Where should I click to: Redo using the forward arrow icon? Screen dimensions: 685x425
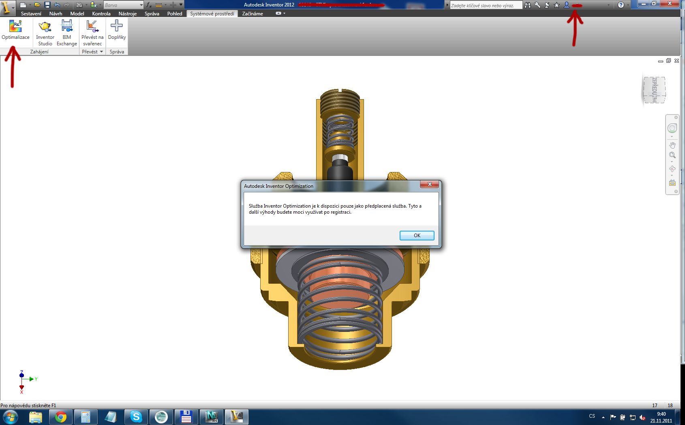coord(66,5)
